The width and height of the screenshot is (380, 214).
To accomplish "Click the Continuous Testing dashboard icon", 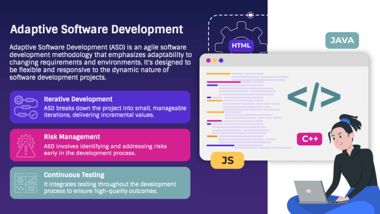I will (26, 183).
